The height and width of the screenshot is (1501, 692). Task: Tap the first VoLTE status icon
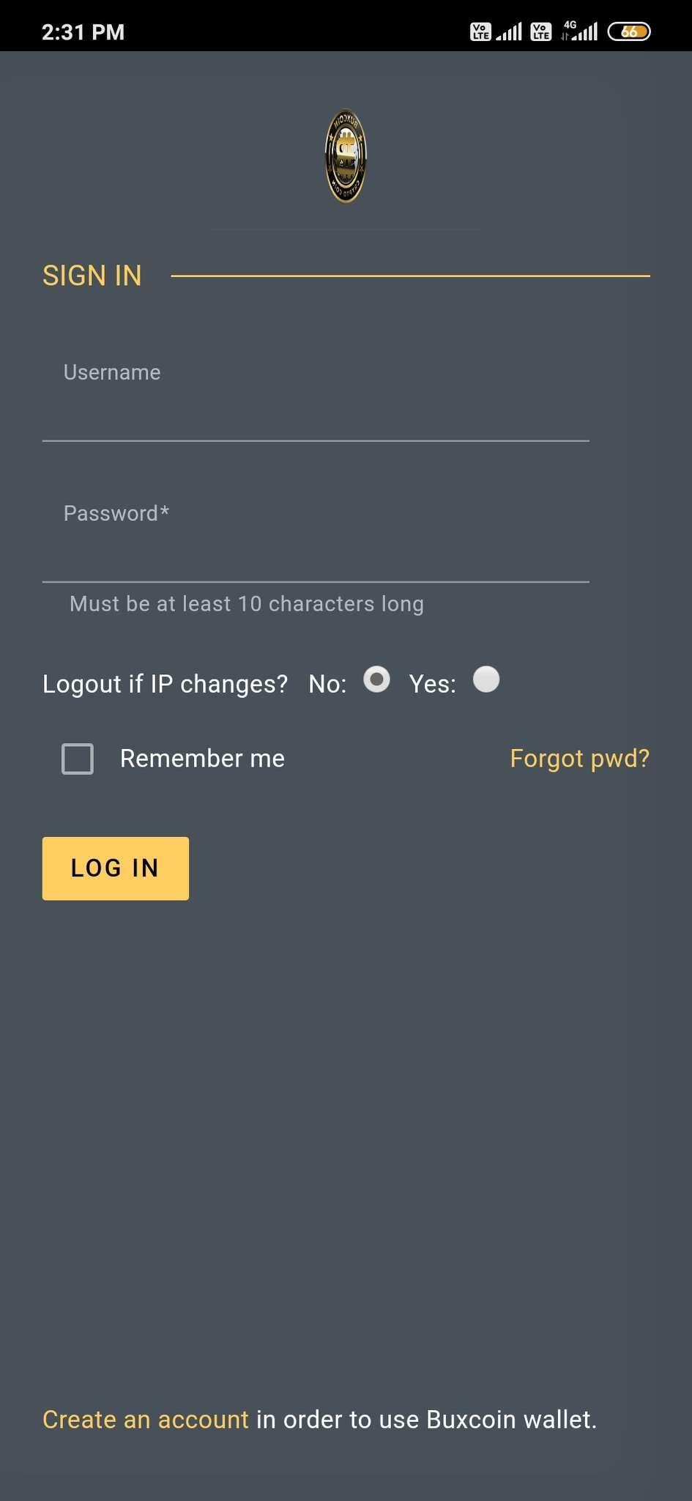click(480, 32)
